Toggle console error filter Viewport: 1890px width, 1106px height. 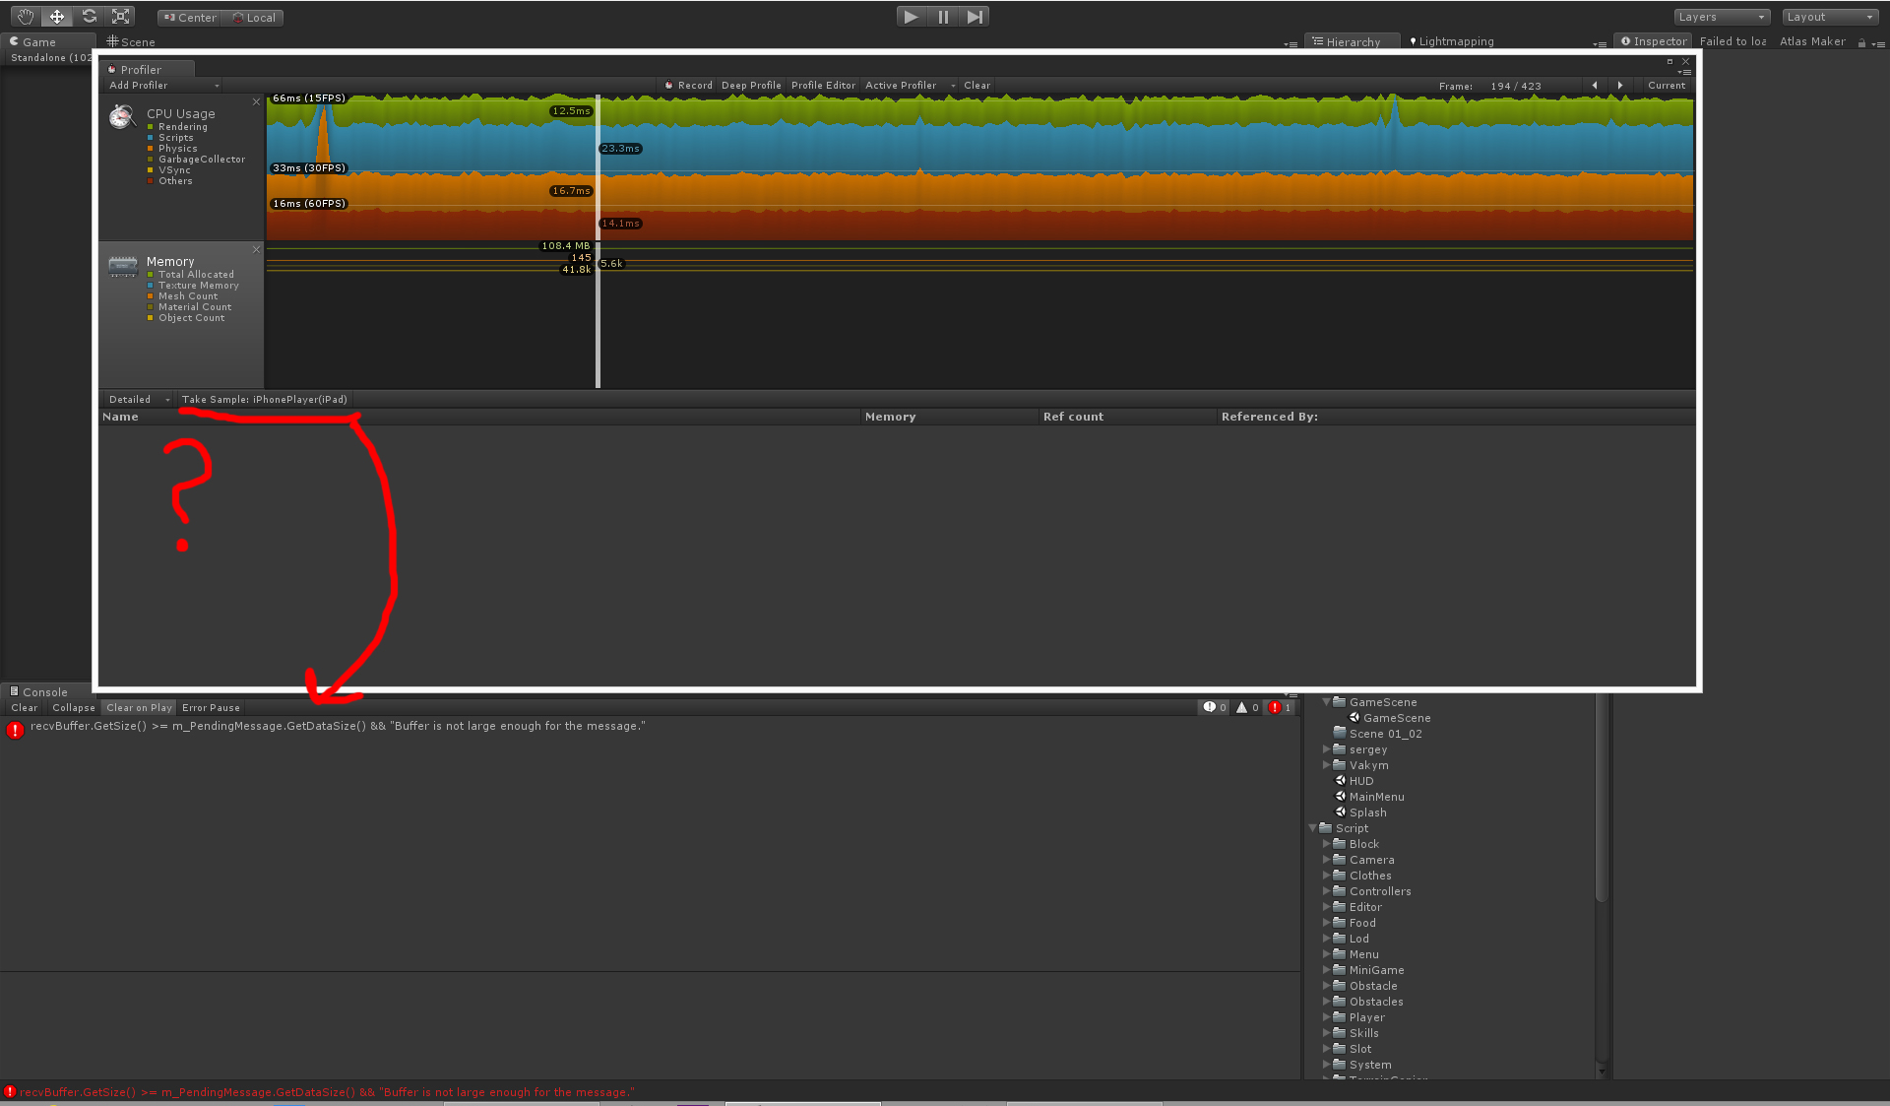pos(1280,707)
